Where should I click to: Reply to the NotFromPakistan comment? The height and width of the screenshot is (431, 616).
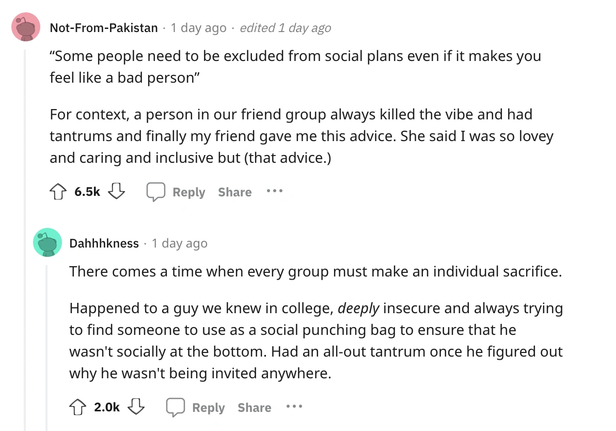[x=188, y=192]
